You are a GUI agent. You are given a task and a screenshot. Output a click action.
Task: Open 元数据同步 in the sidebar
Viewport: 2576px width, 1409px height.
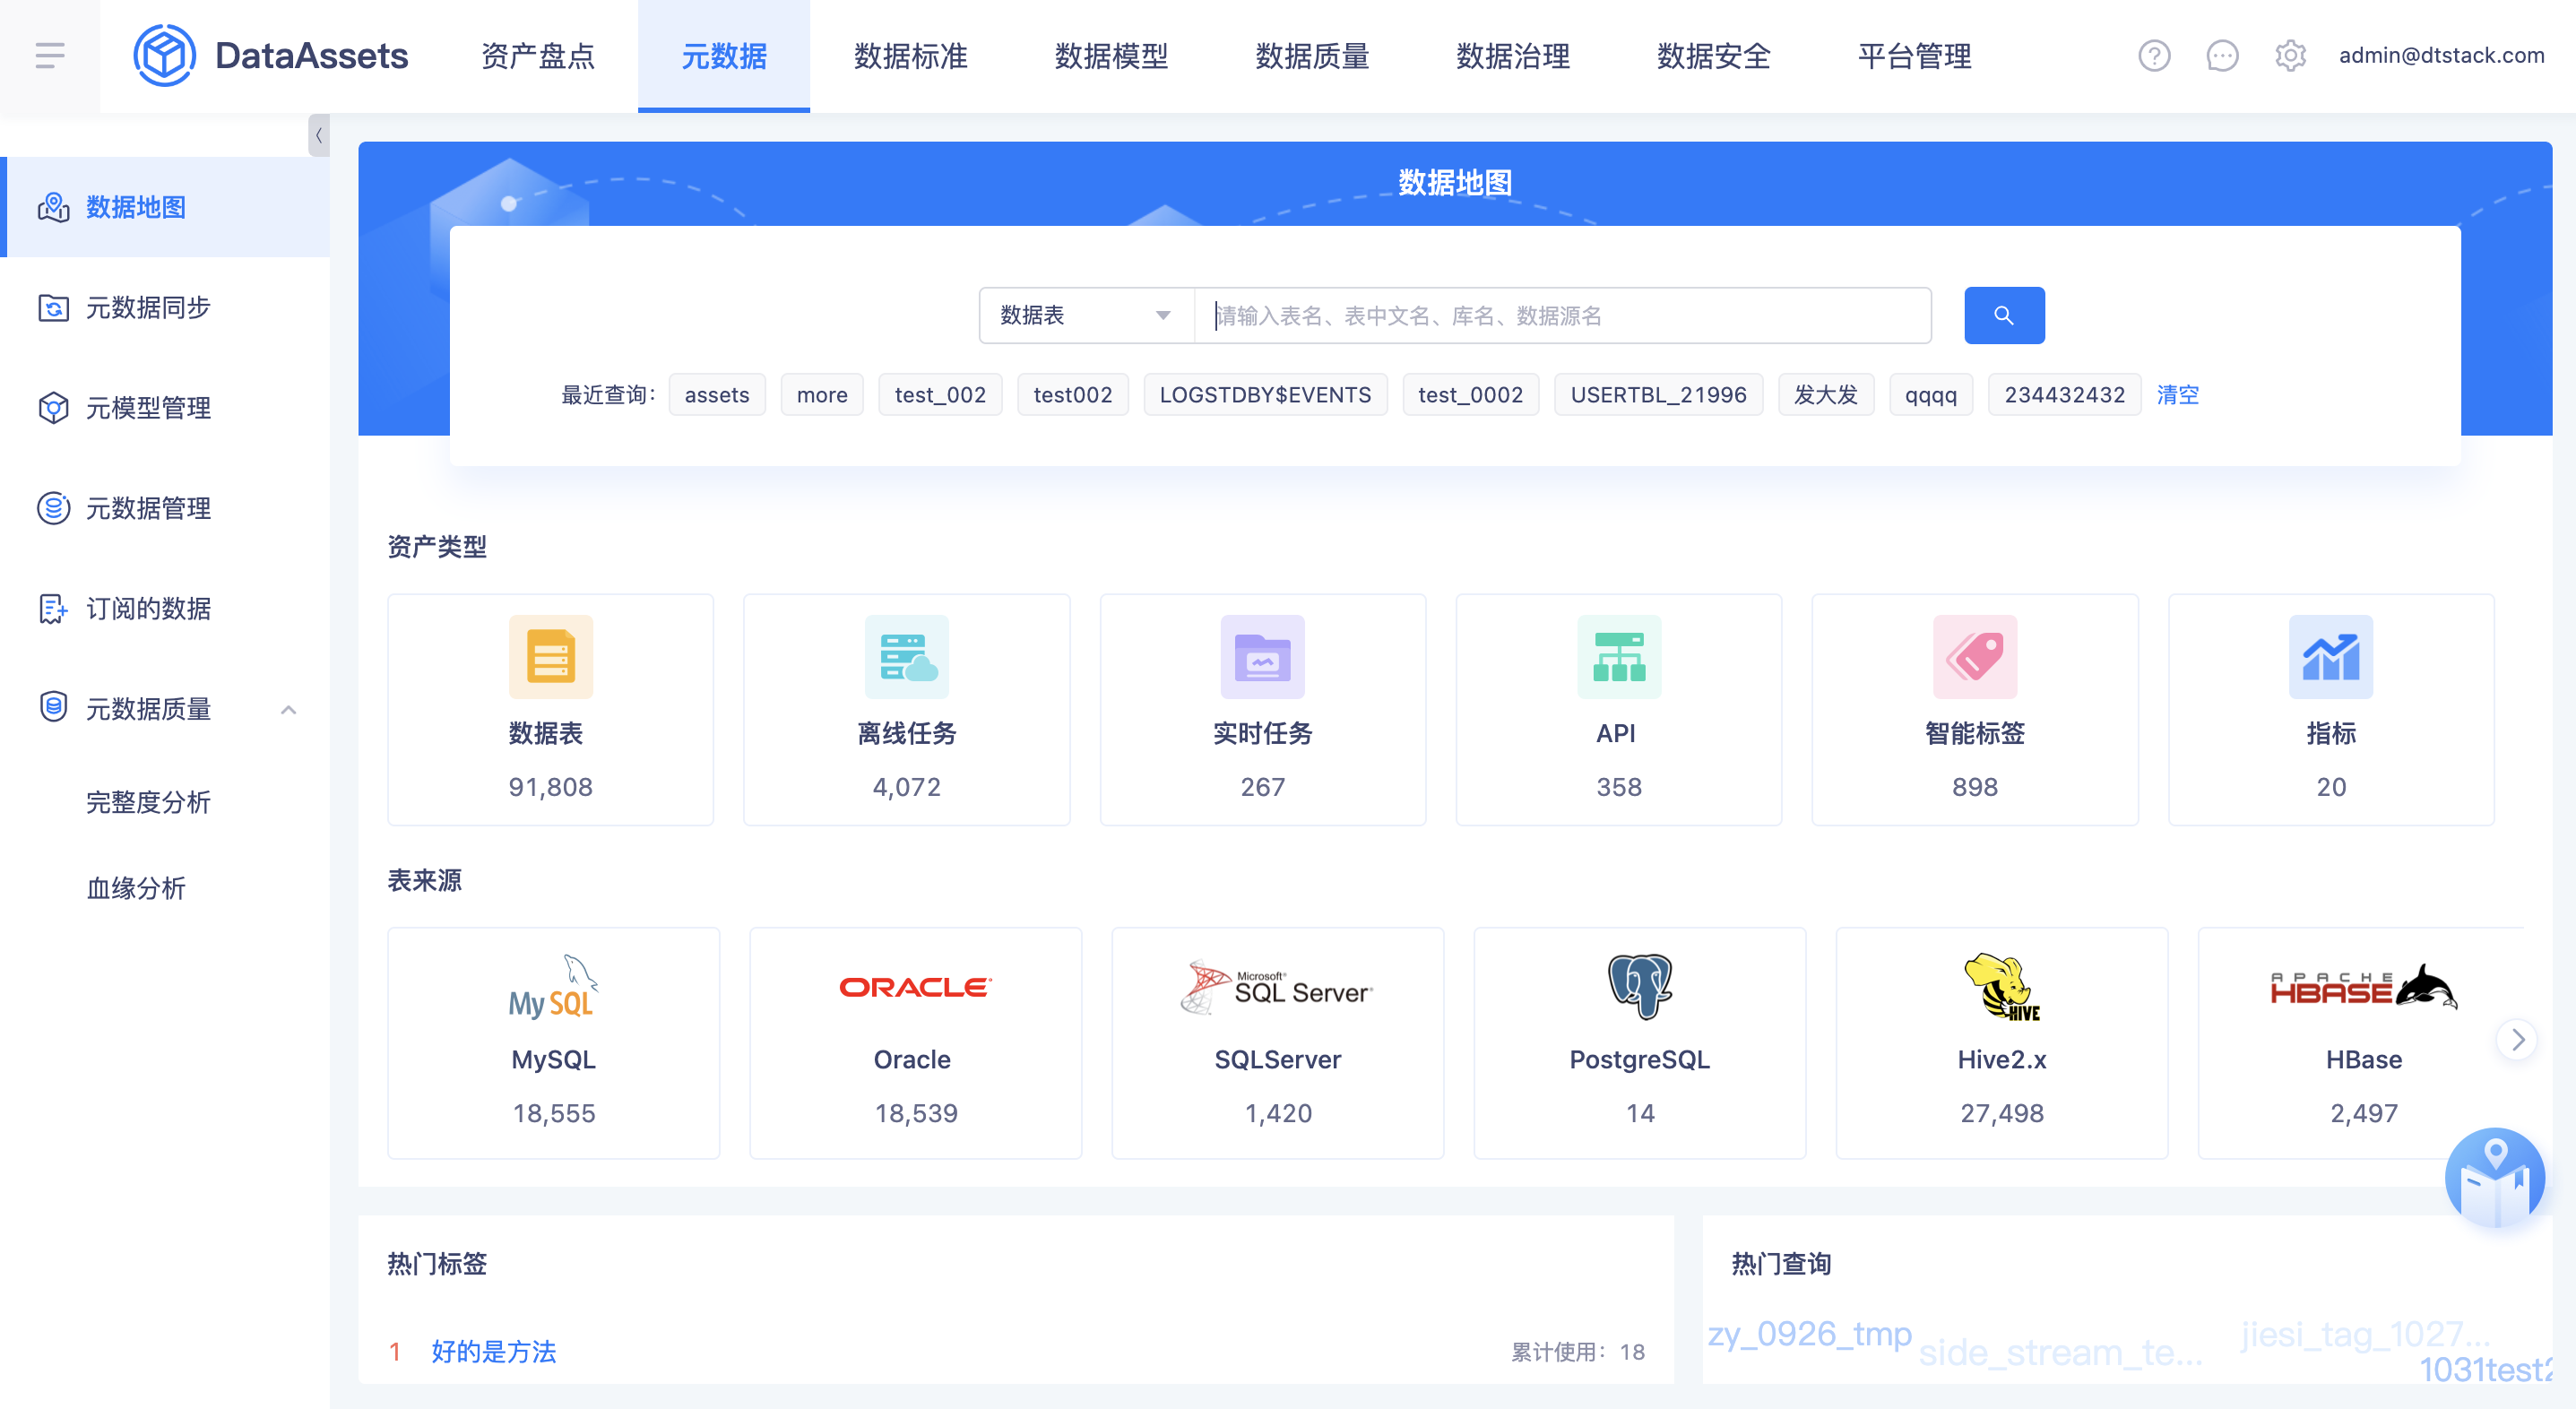click(148, 307)
